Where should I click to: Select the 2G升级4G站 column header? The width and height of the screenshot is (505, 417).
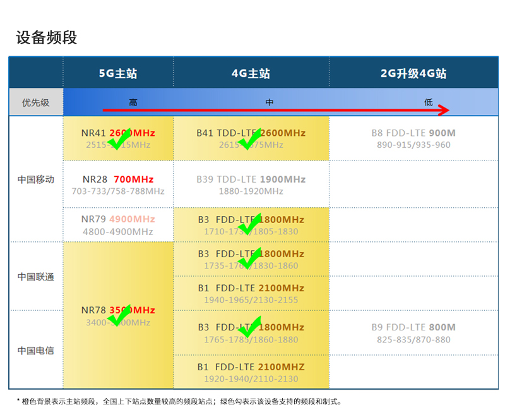(413, 73)
